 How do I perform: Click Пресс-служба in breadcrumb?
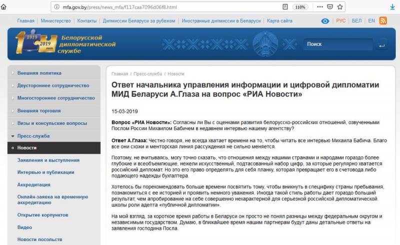[x=147, y=74]
